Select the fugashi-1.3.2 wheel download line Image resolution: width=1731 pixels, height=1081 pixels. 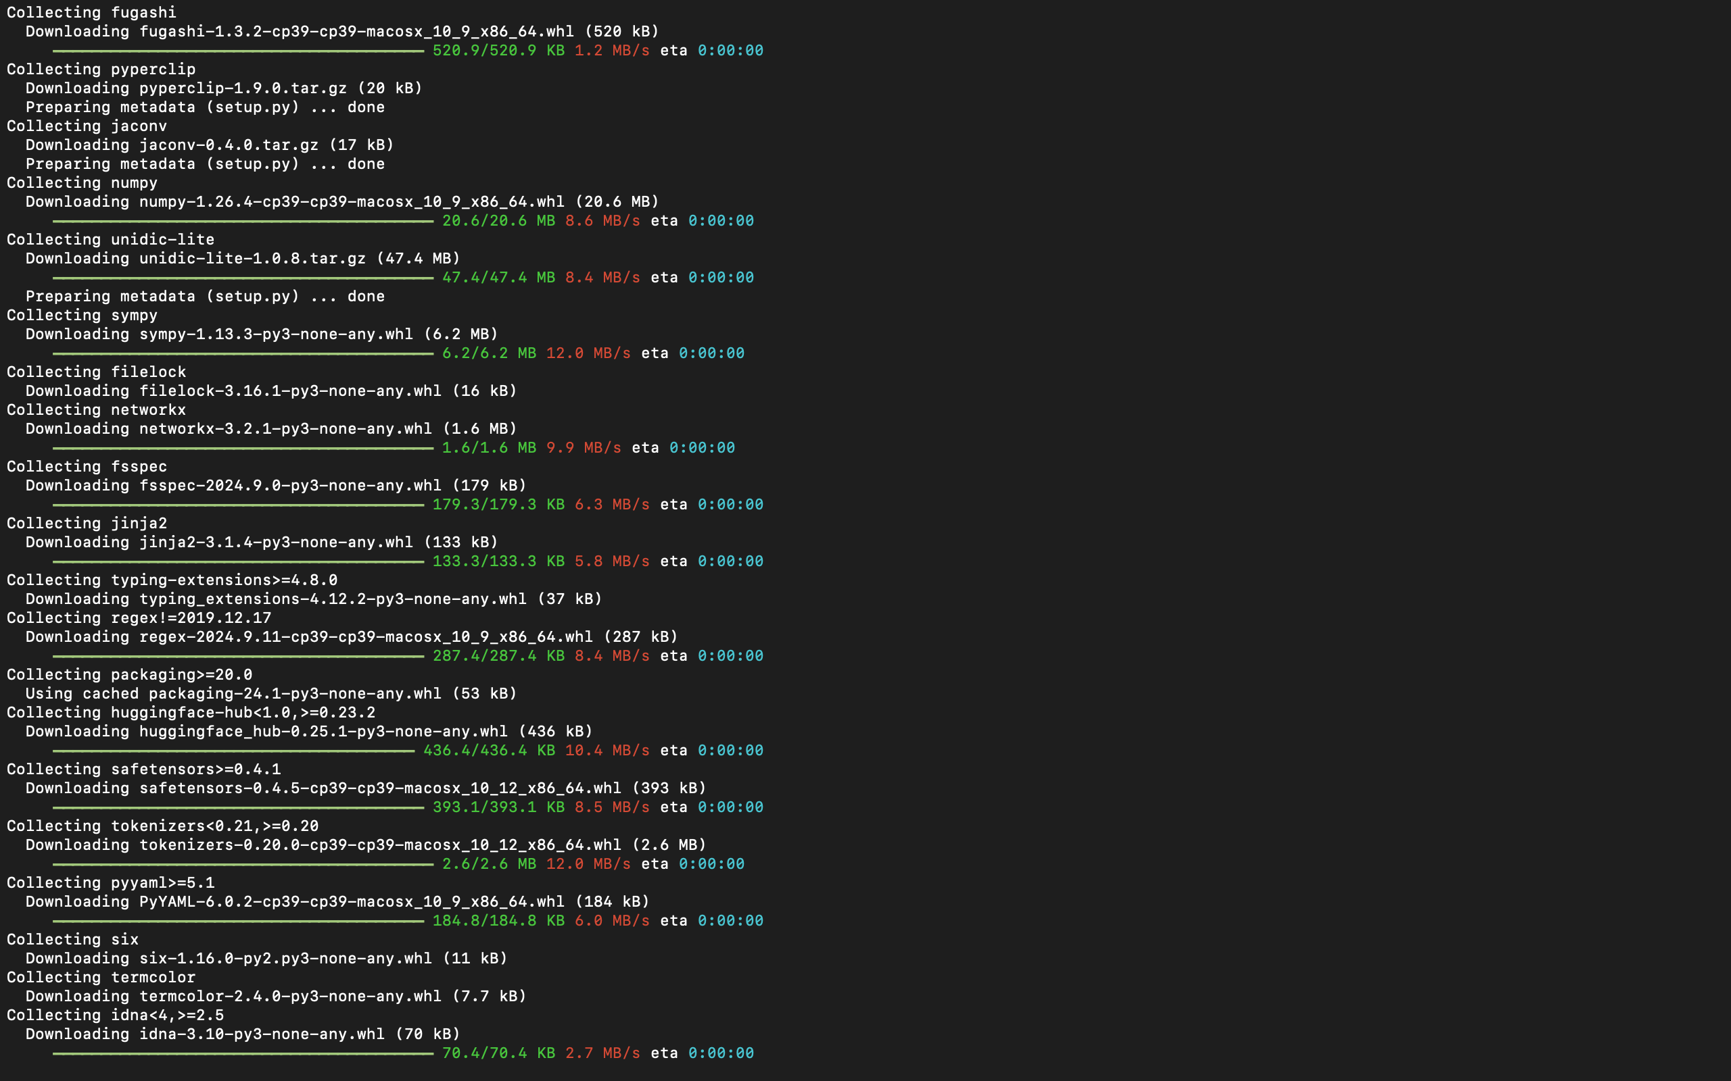click(x=342, y=32)
